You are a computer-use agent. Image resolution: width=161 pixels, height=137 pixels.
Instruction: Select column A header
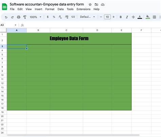[x=17, y=30]
